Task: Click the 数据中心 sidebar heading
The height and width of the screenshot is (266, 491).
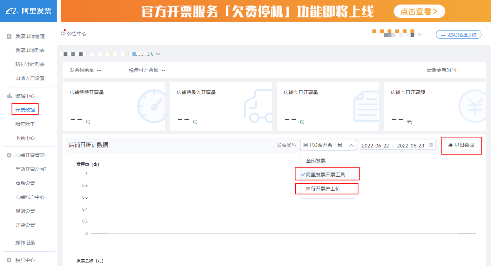Action: tap(25, 96)
